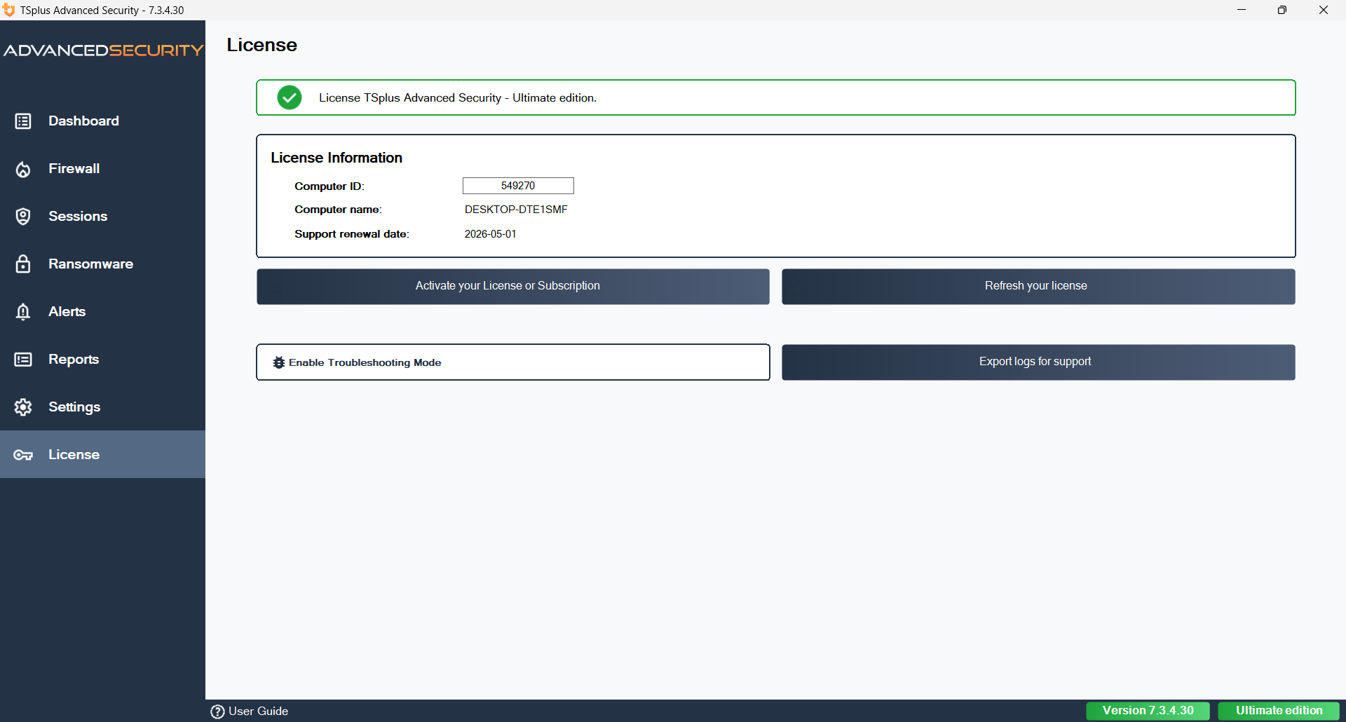Click the Firewall flame icon
Screen dimensions: 1346x722
(23, 169)
